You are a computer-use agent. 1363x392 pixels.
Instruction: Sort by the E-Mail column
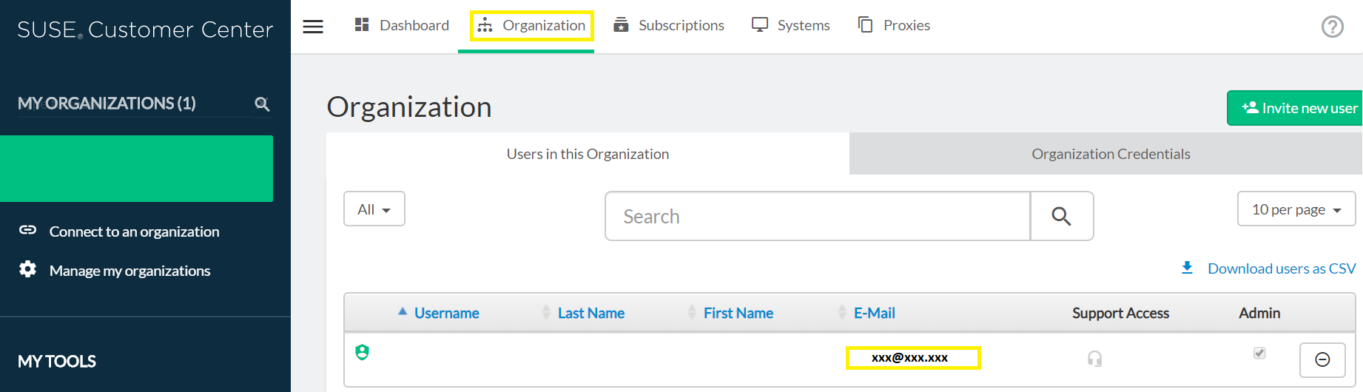(874, 313)
